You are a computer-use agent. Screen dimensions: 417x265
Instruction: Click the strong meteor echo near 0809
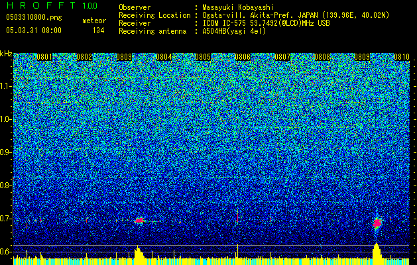click(377, 223)
